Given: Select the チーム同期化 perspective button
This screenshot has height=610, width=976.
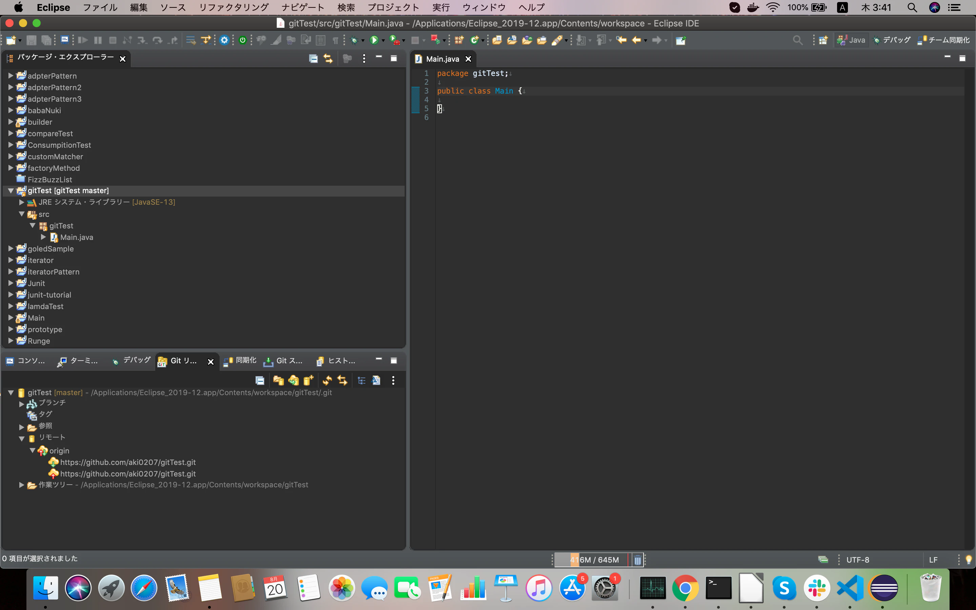Looking at the screenshot, I should click(x=943, y=40).
